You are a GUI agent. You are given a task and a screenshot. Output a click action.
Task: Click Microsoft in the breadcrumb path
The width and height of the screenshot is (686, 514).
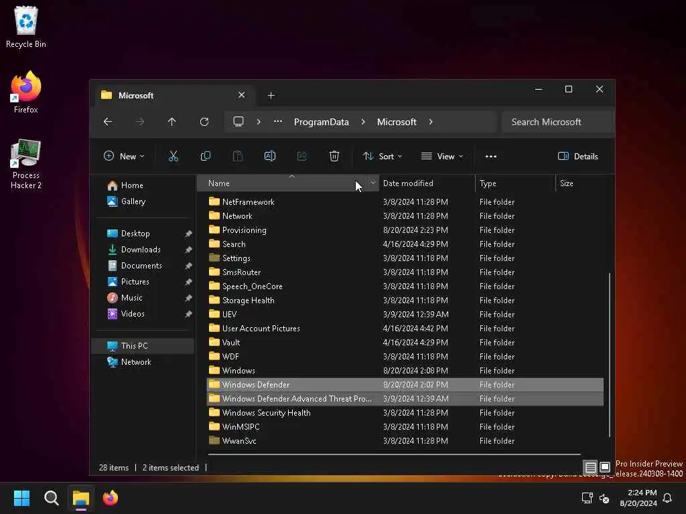(397, 122)
